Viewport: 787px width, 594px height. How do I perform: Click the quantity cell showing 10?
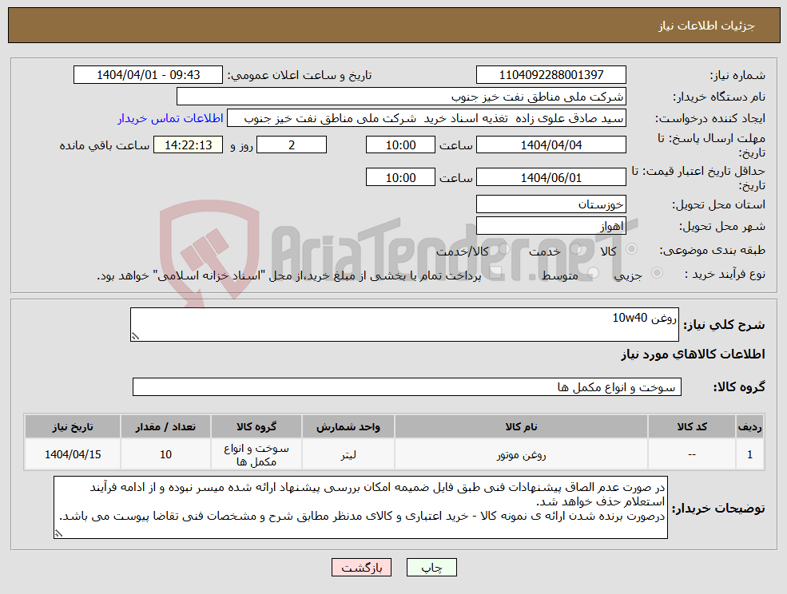[165, 454]
